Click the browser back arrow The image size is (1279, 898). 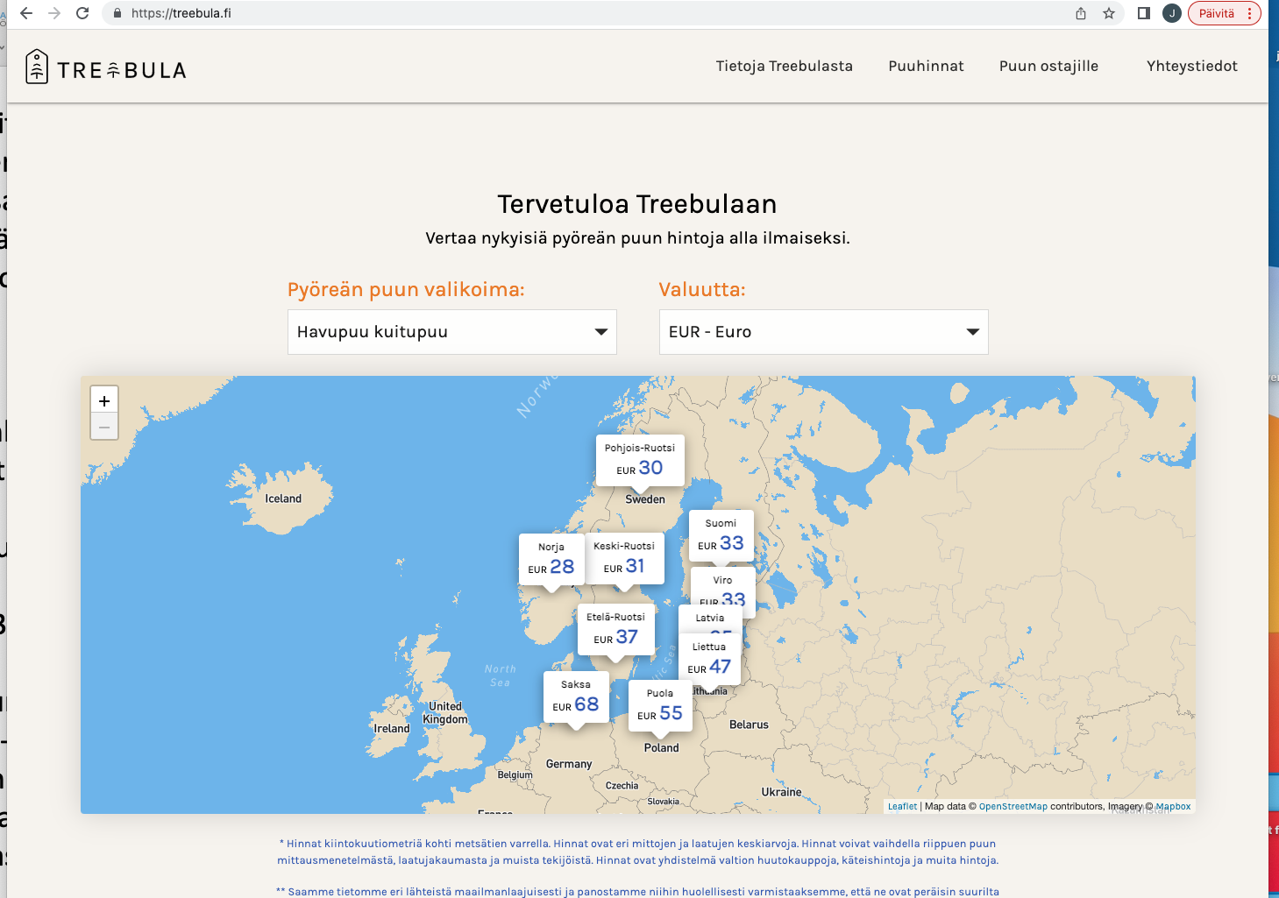pyautogui.click(x=26, y=13)
